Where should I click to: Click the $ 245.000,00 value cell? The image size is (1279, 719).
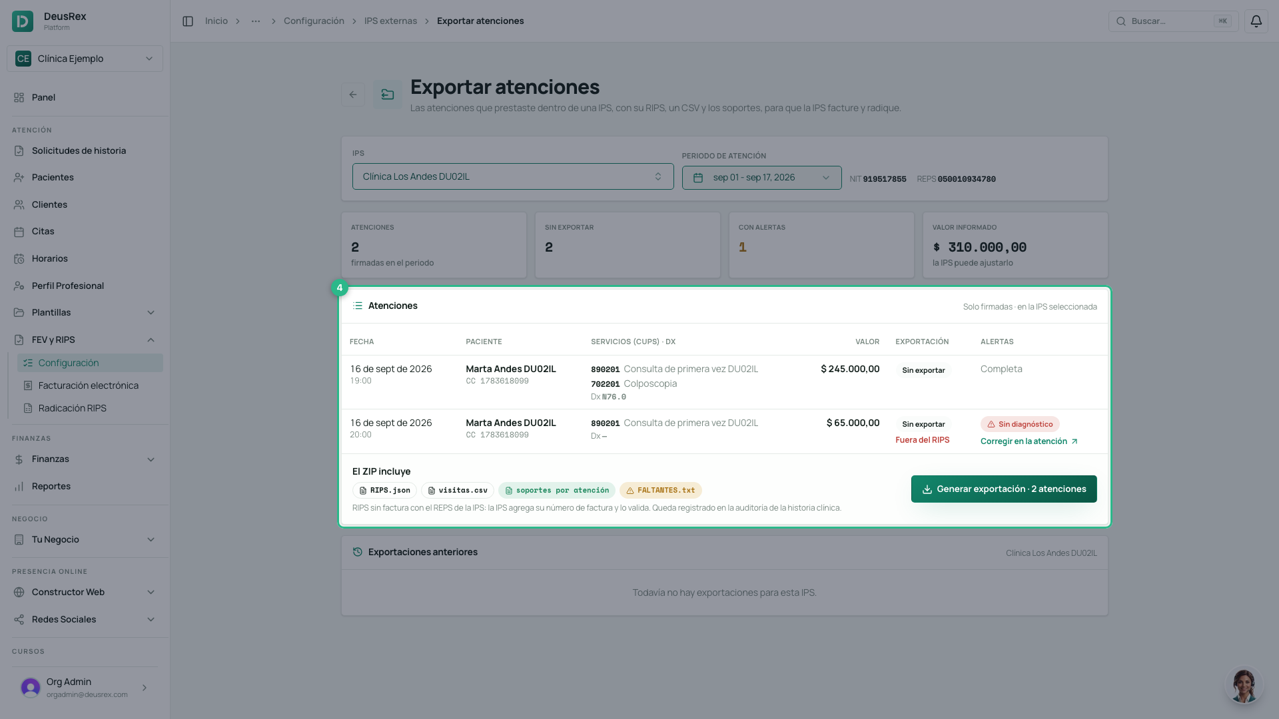click(850, 369)
